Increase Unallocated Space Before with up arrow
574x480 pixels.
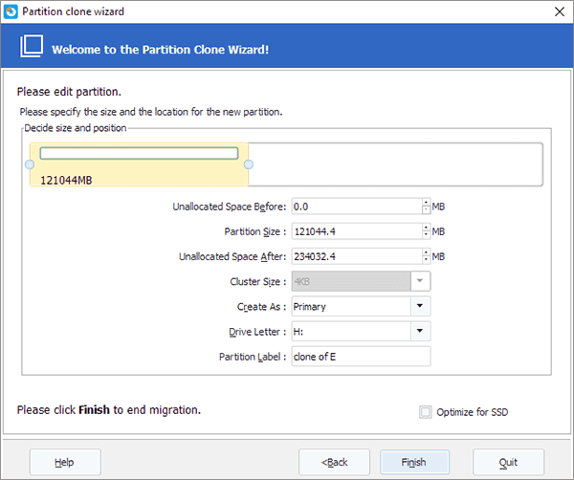tap(425, 203)
